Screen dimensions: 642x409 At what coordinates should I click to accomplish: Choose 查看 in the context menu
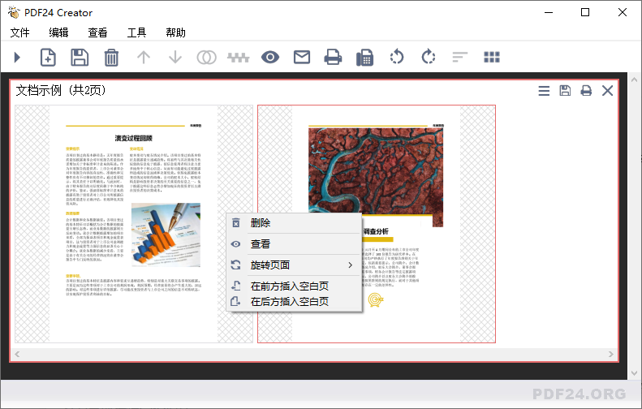click(x=294, y=244)
